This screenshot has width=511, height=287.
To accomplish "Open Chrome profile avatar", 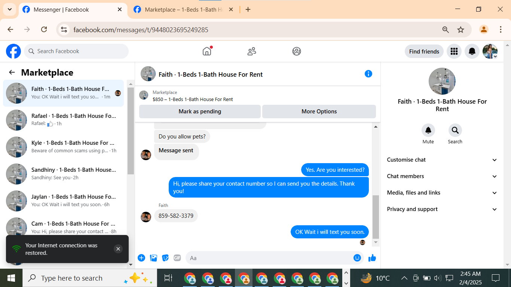I will click(x=484, y=30).
